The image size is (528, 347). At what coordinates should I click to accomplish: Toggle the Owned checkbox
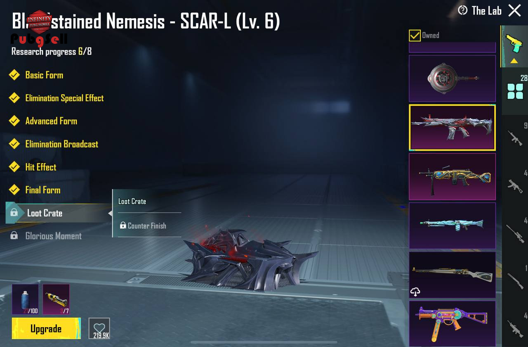coord(415,35)
